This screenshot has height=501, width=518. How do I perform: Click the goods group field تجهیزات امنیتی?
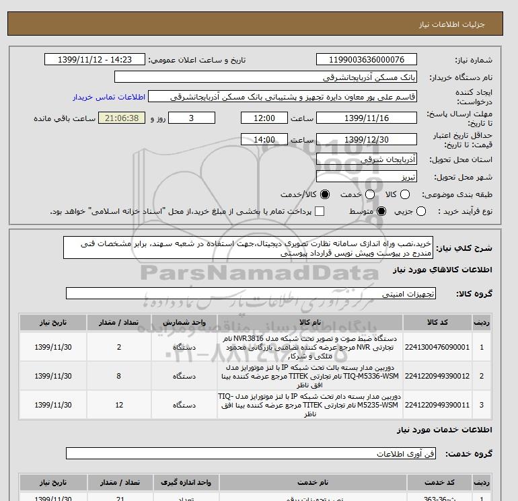pyautogui.click(x=251, y=293)
